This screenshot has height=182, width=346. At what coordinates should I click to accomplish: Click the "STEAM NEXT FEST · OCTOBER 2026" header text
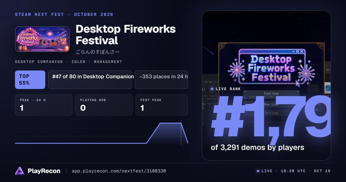click(64, 14)
